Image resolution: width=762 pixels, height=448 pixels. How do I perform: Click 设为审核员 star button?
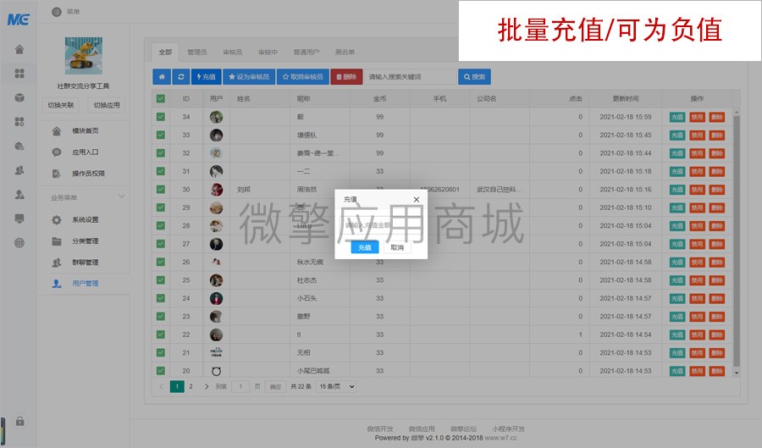[249, 77]
